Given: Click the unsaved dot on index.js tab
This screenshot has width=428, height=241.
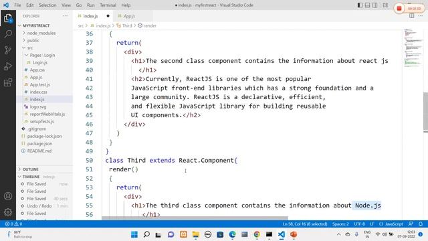Looking at the screenshot, I should (x=108, y=16).
